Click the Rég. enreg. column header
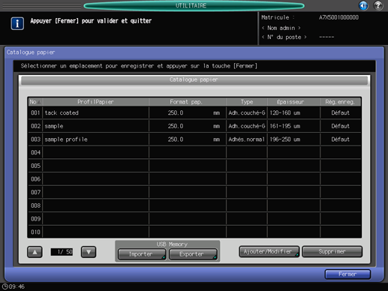This screenshot has width=388, height=291. (x=340, y=102)
